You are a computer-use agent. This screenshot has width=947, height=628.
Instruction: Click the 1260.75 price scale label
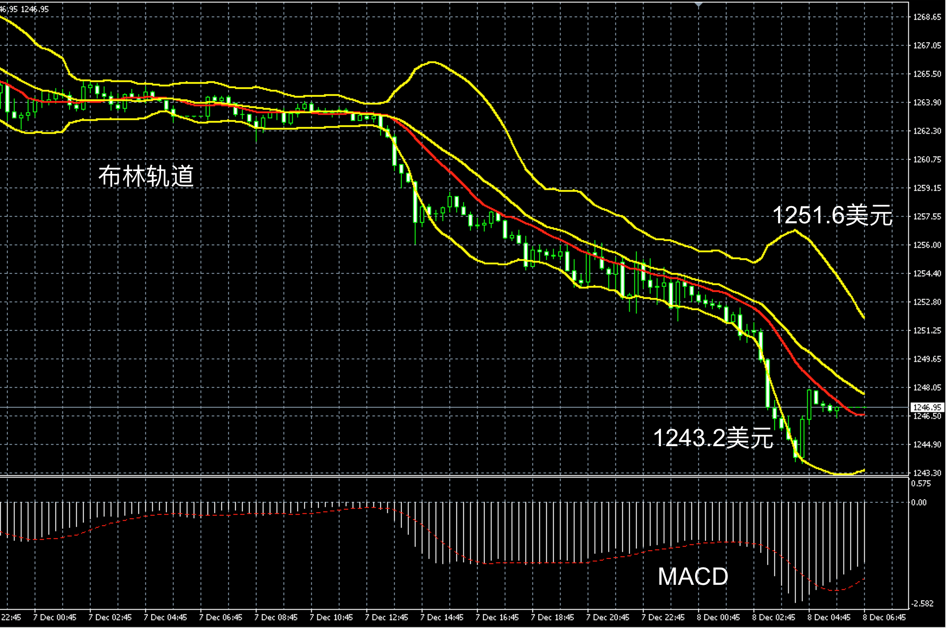click(x=927, y=160)
